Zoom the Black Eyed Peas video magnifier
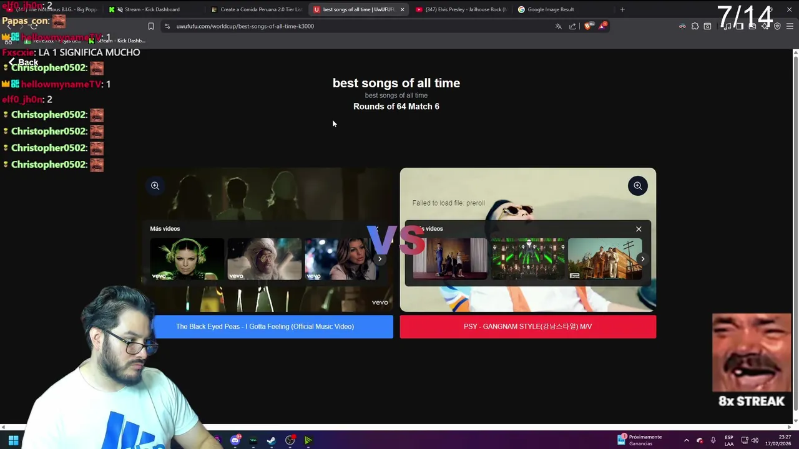 point(155,186)
